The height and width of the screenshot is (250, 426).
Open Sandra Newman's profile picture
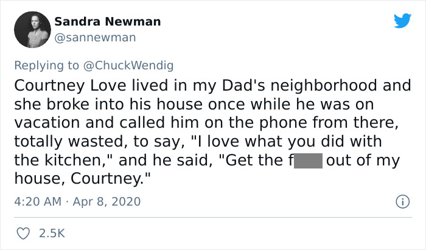pyautogui.click(x=31, y=30)
